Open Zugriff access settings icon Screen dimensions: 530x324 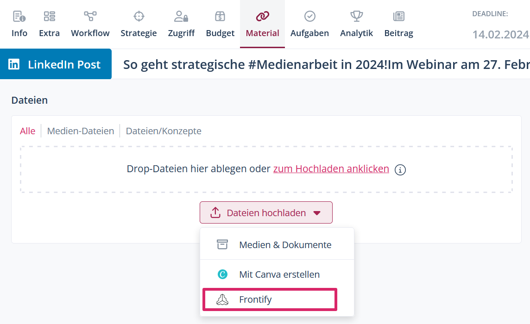[181, 17]
